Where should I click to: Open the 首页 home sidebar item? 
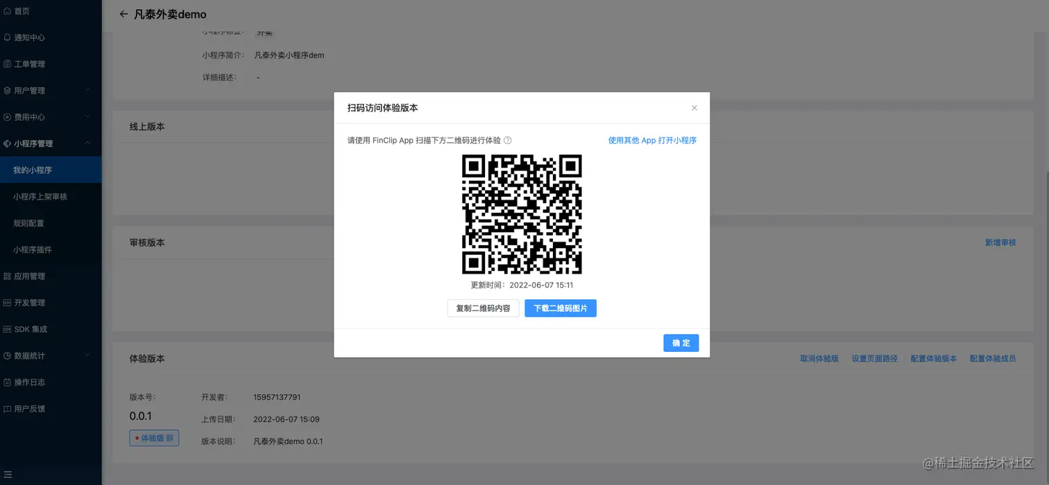point(51,11)
